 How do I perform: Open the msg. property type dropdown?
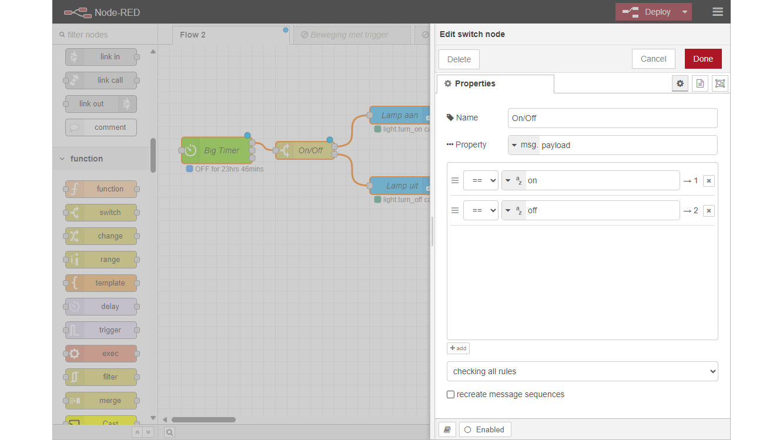524,145
